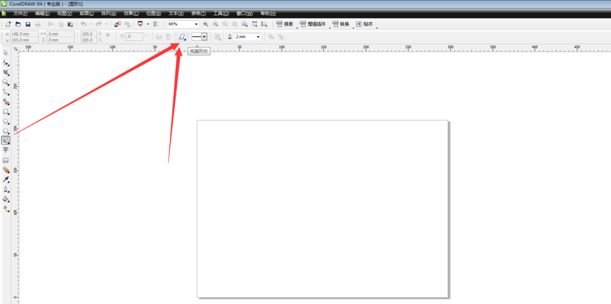Open the 69% zoom level dropdown
The width and height of the screenshot is (611, 304).
[x=196, y=24]
